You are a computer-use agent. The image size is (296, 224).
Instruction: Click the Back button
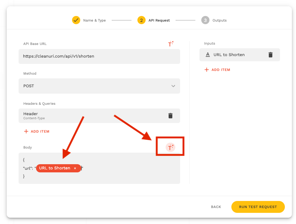216,207
